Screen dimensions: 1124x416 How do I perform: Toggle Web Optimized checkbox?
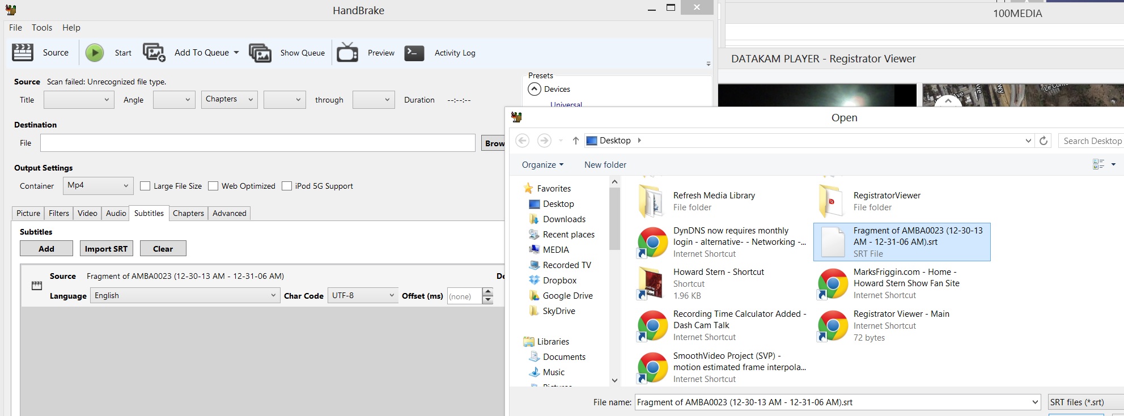tap(213, 186)
